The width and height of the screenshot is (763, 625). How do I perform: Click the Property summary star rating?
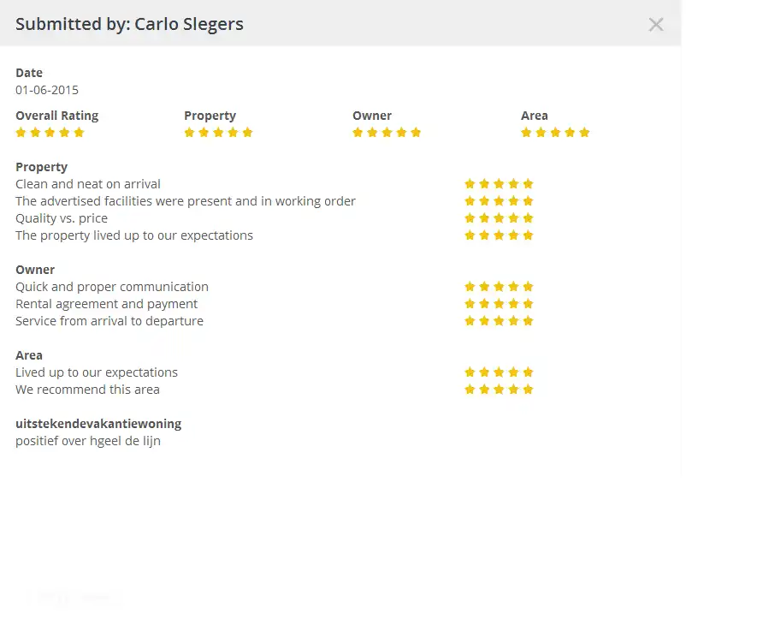[218, 133]
